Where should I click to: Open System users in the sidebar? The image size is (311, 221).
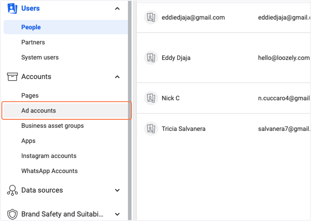(40, 57)
